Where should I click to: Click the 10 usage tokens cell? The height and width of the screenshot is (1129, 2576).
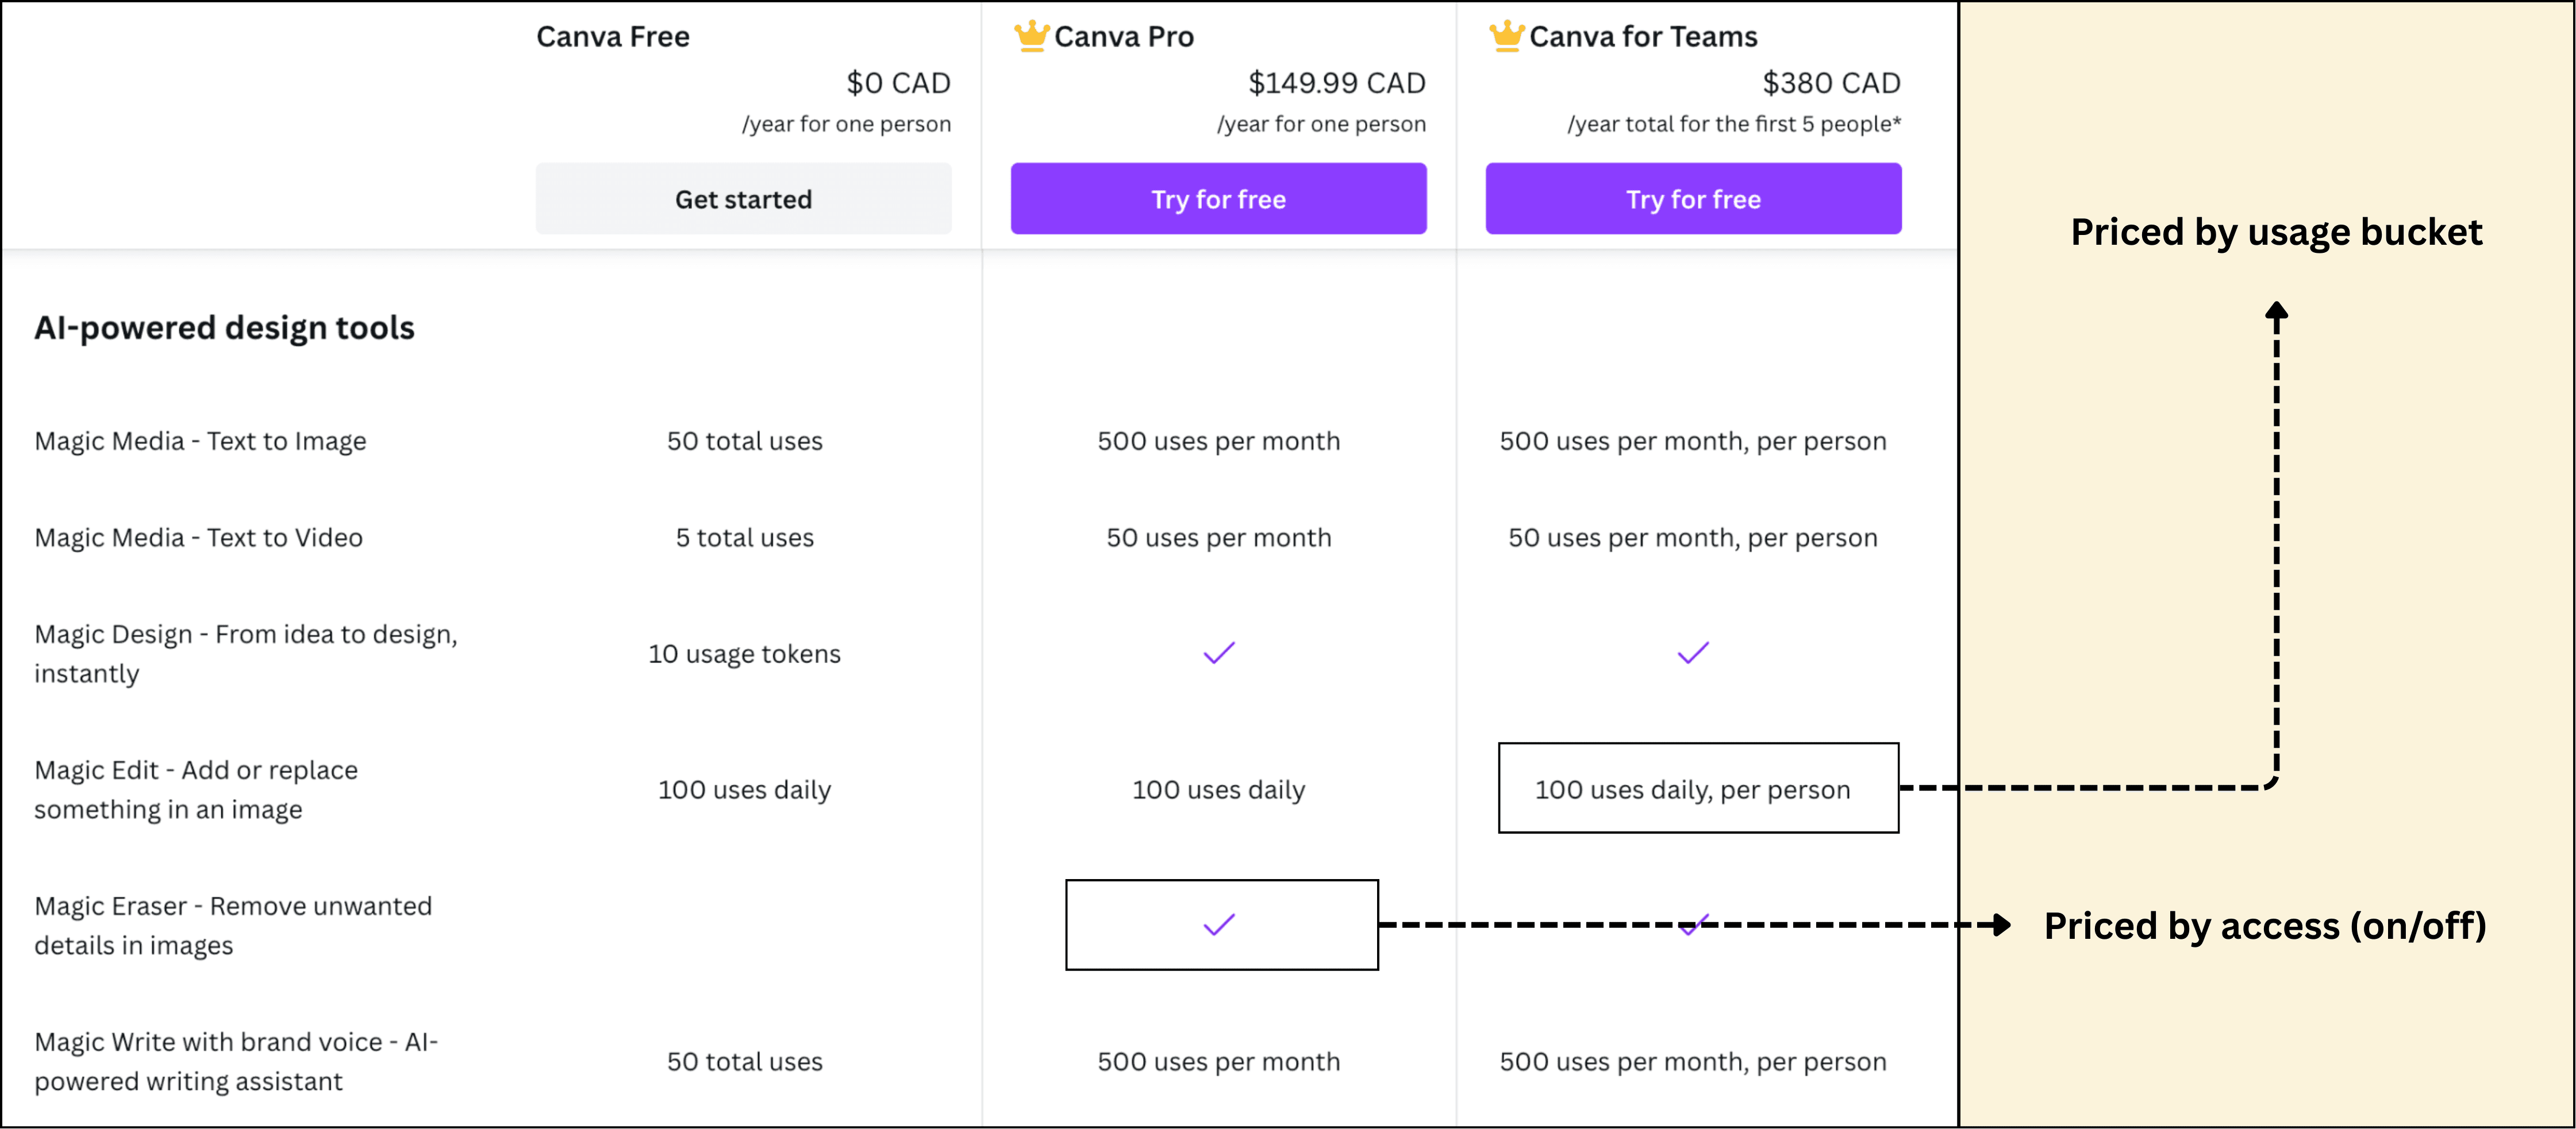[x=744, y=654]
